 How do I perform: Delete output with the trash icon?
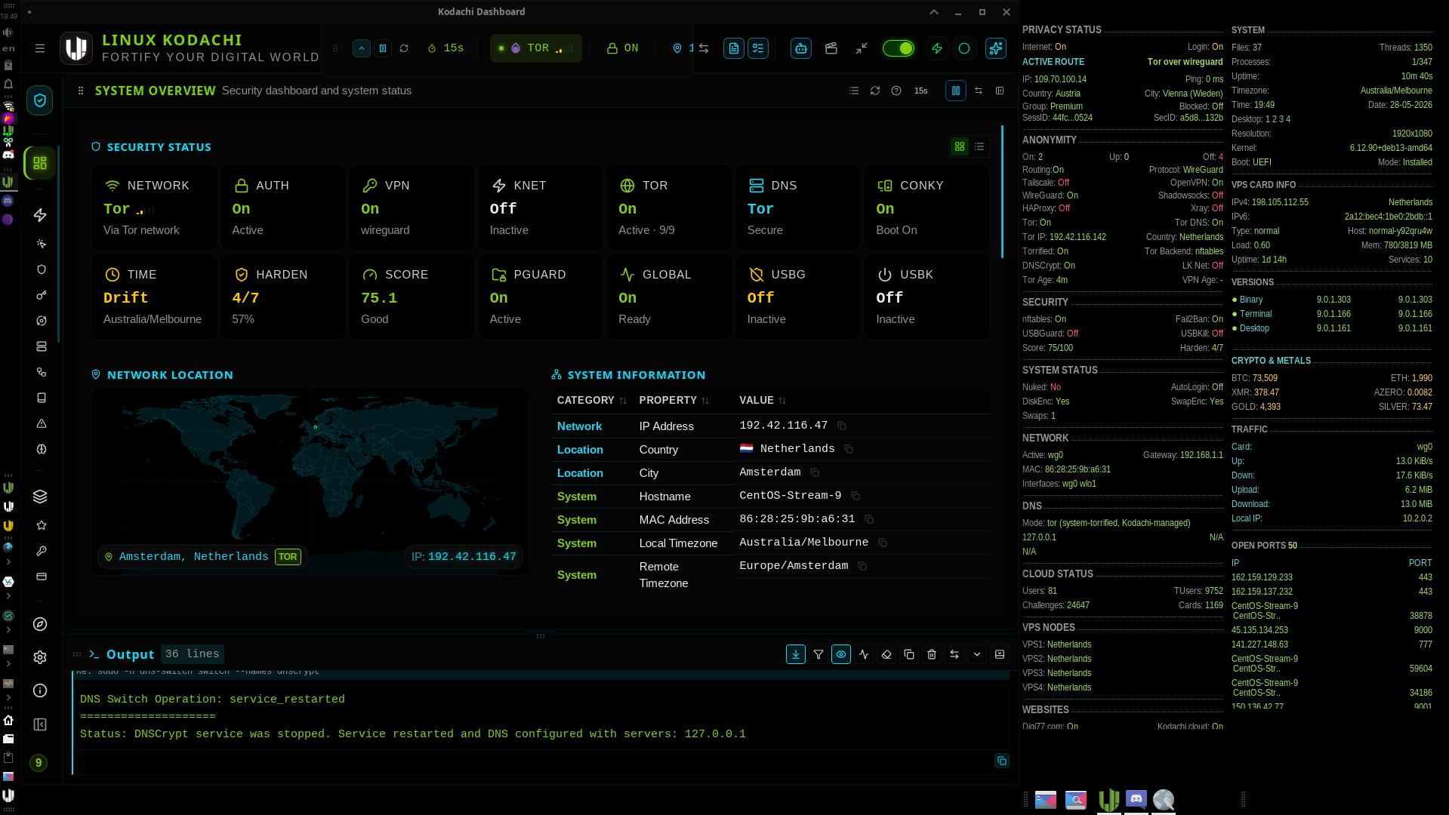(932, 654)
